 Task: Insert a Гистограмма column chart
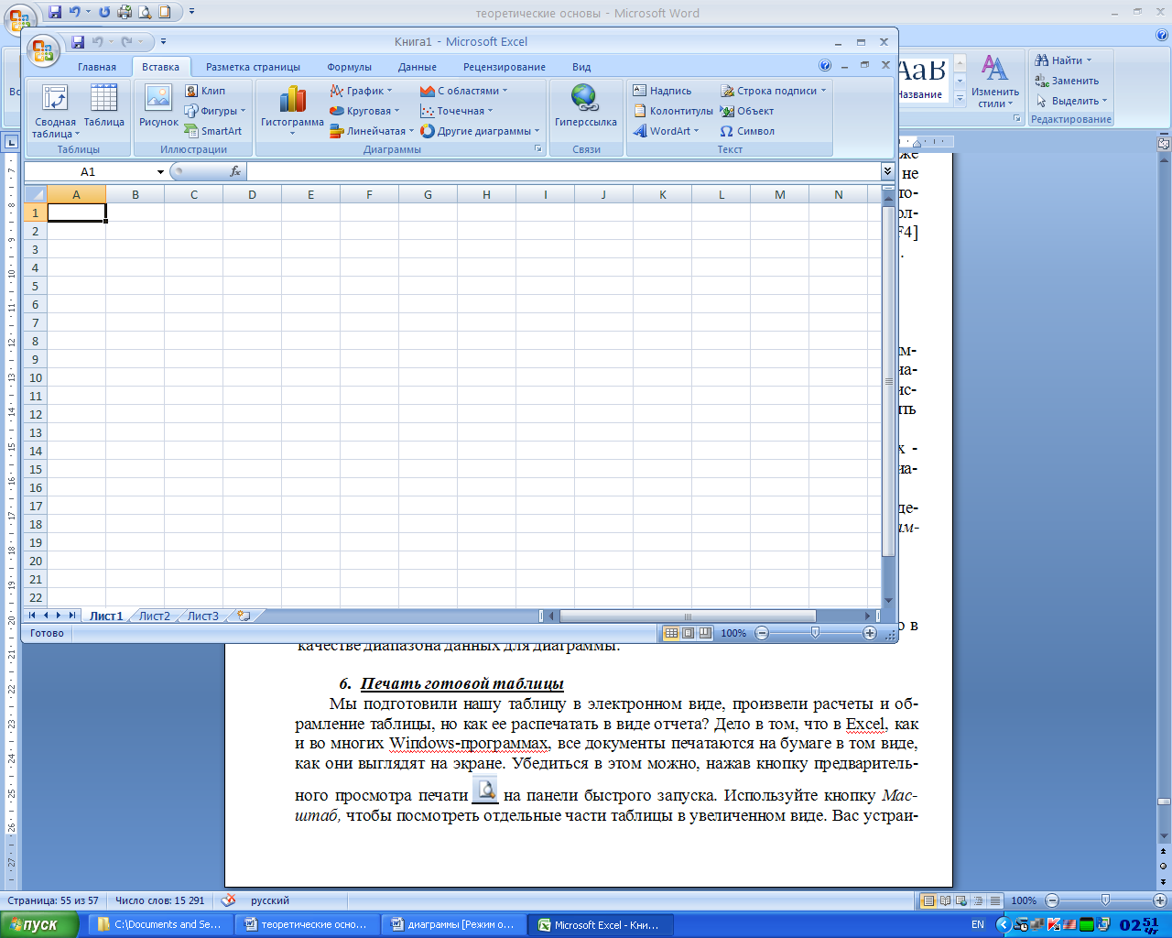click(x=292, y=111)
